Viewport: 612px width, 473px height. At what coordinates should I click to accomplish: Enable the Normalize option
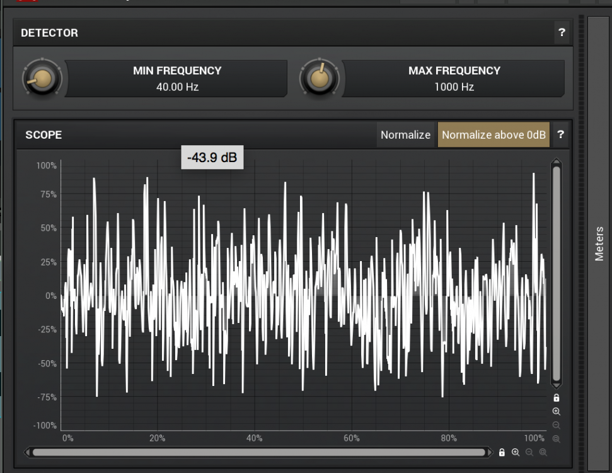click(x=405, y=135)
